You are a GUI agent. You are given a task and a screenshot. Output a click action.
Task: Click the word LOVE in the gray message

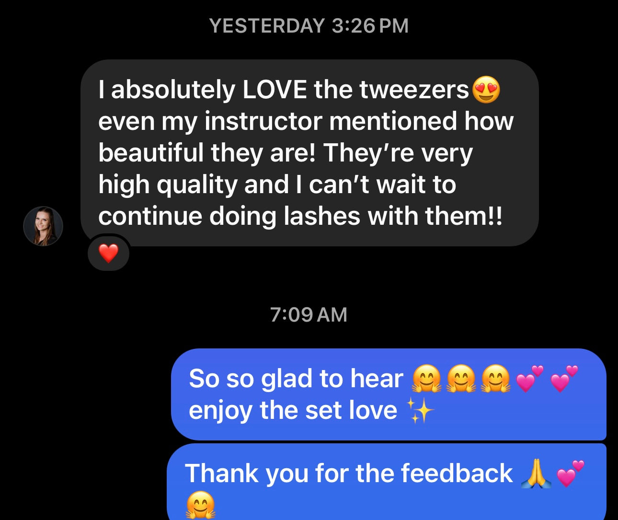click(x=275, y=90)
